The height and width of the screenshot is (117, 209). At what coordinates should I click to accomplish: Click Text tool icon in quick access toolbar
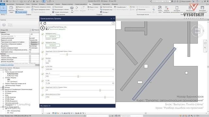tap(34, 1)
